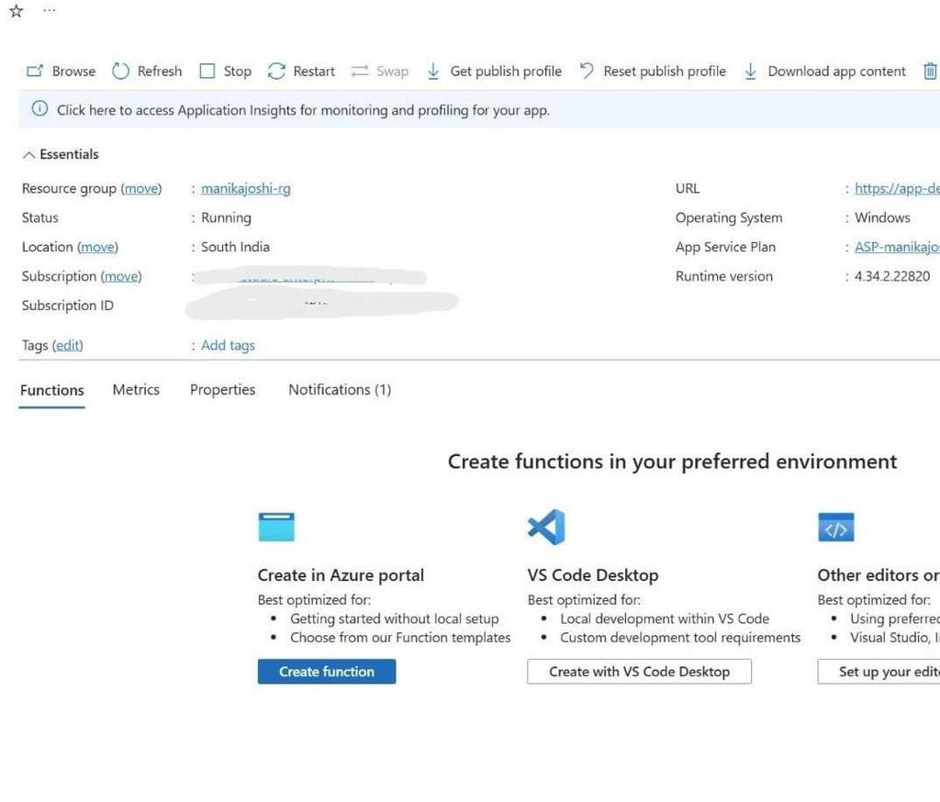Click the Restart icon
The image size is (940, 802).
click(x=276, y=72)
